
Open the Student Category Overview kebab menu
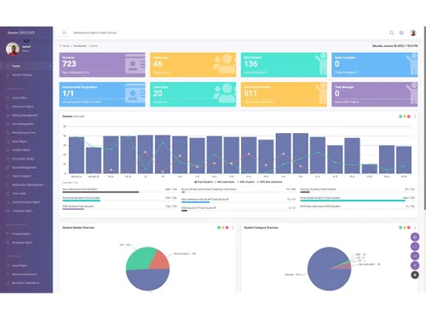pyautogui.click(x=415, y=227)
